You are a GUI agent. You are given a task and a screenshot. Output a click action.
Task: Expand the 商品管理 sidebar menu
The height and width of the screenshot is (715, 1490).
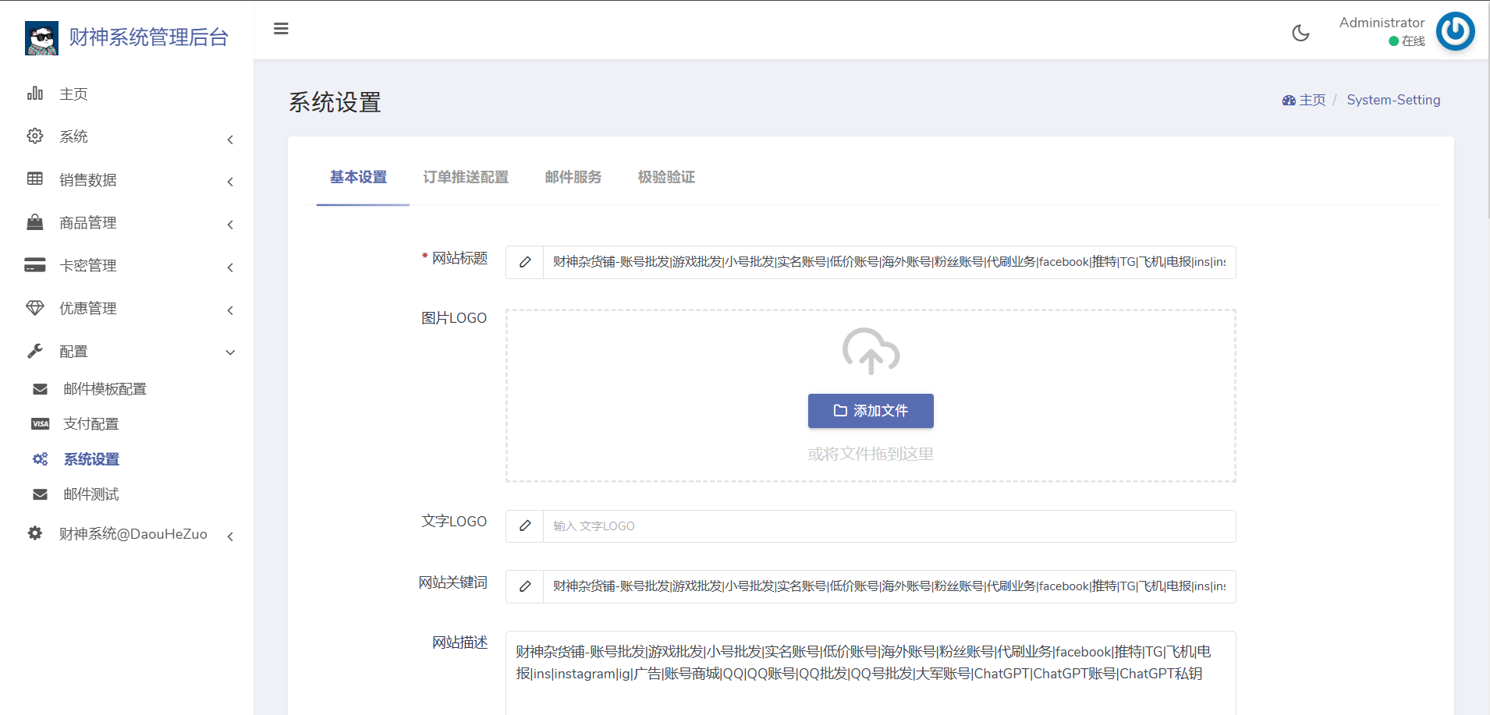[x=129, y=223]
